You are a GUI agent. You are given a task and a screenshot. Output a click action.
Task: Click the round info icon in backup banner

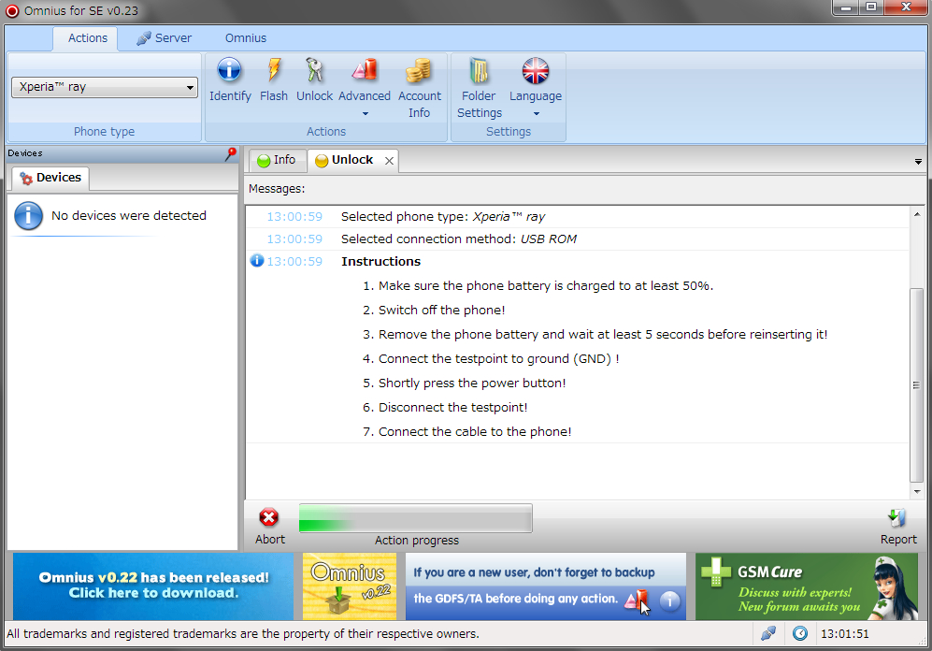[670, 600]
